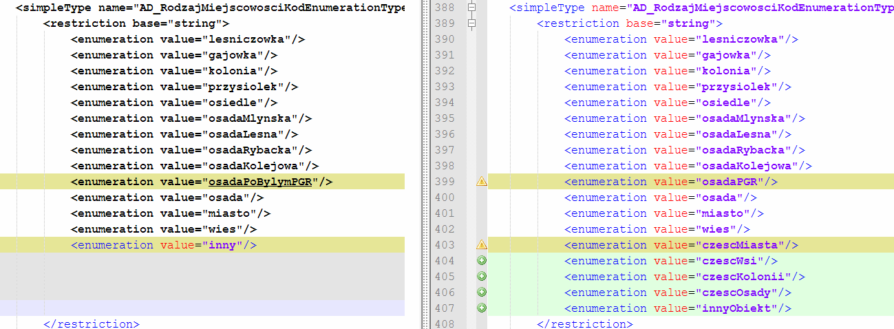Click "osadaMlynska" value in the left pane
Screen dimensions: 894x329
coord(249,118)
